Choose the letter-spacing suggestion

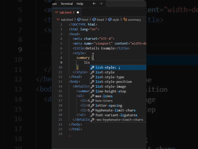click(x=118, y=106)
